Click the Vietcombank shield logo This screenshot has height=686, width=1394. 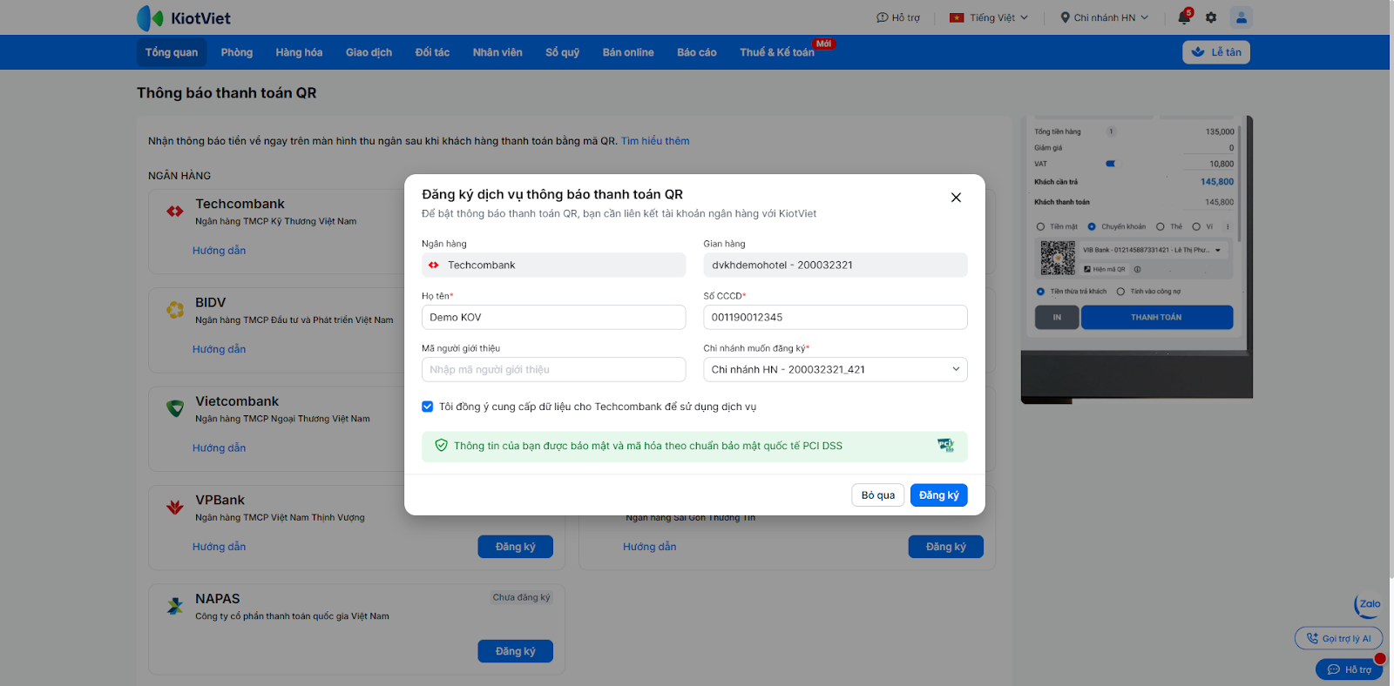click(x=175, y=407)
